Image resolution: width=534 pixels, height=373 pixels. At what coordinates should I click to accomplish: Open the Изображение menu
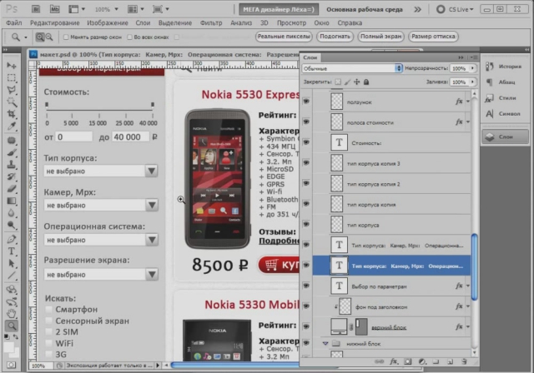[108, 22]
